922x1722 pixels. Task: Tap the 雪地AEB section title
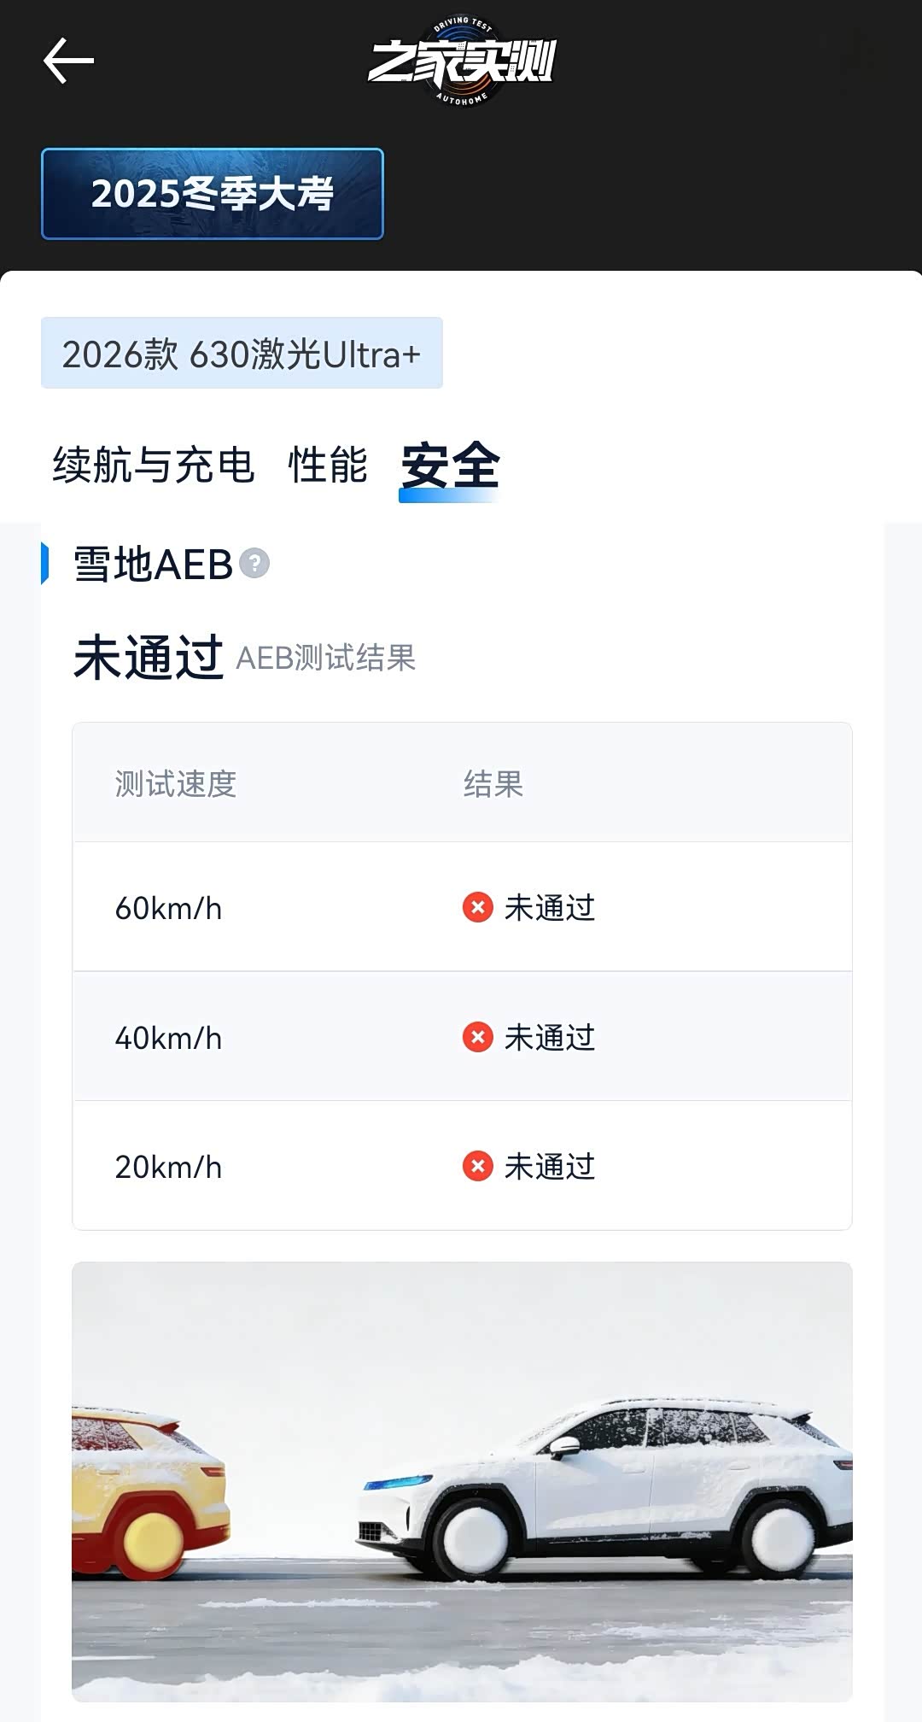point(154,565)
